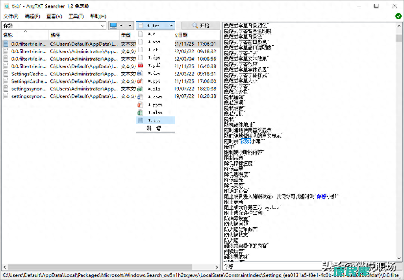The image size is (404, 280).
Task: Select the *.doc option with Word icon
Action: tap(156, 74)
